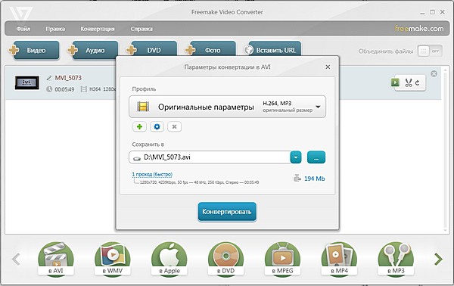Expand the "Оригинальные параметры" profile dropdown
This screenshot has height=286, width=454.
tap(227, 107)
